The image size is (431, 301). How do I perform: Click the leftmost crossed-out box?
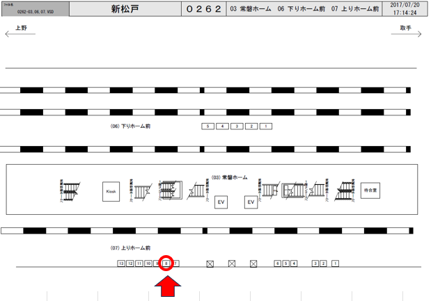[210, 263]
